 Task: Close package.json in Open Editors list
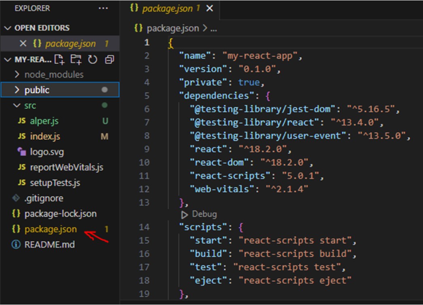[23, 44]
